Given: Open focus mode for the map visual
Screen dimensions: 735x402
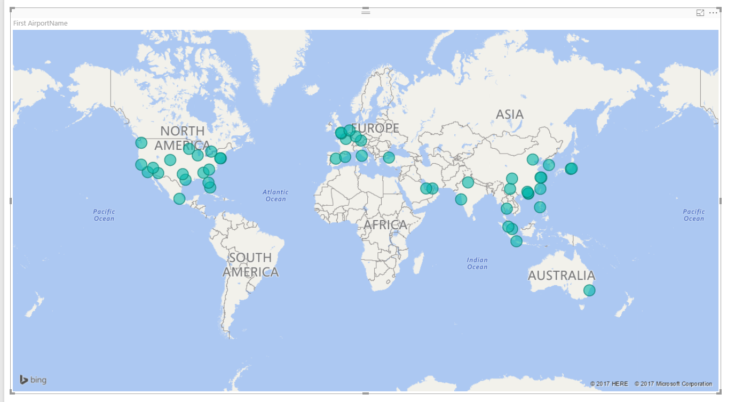Looking at the screenshot, I should (x=700, y=14).
